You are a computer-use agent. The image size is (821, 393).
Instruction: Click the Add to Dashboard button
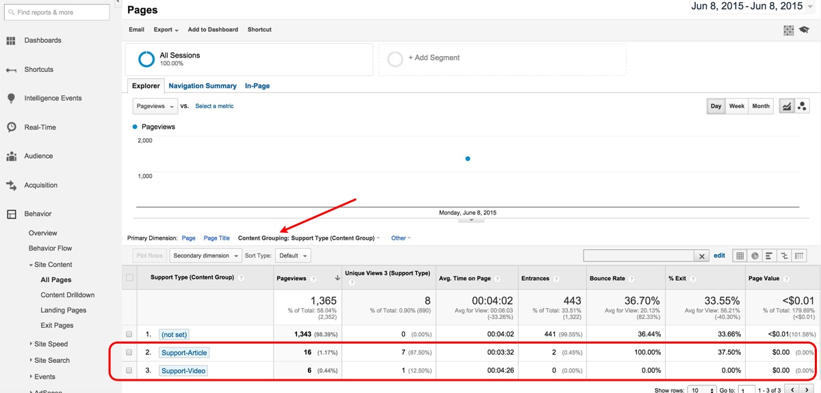point(213,29)
